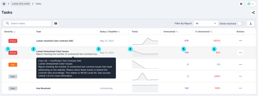Open the settings gear icon

pos(241,4)
